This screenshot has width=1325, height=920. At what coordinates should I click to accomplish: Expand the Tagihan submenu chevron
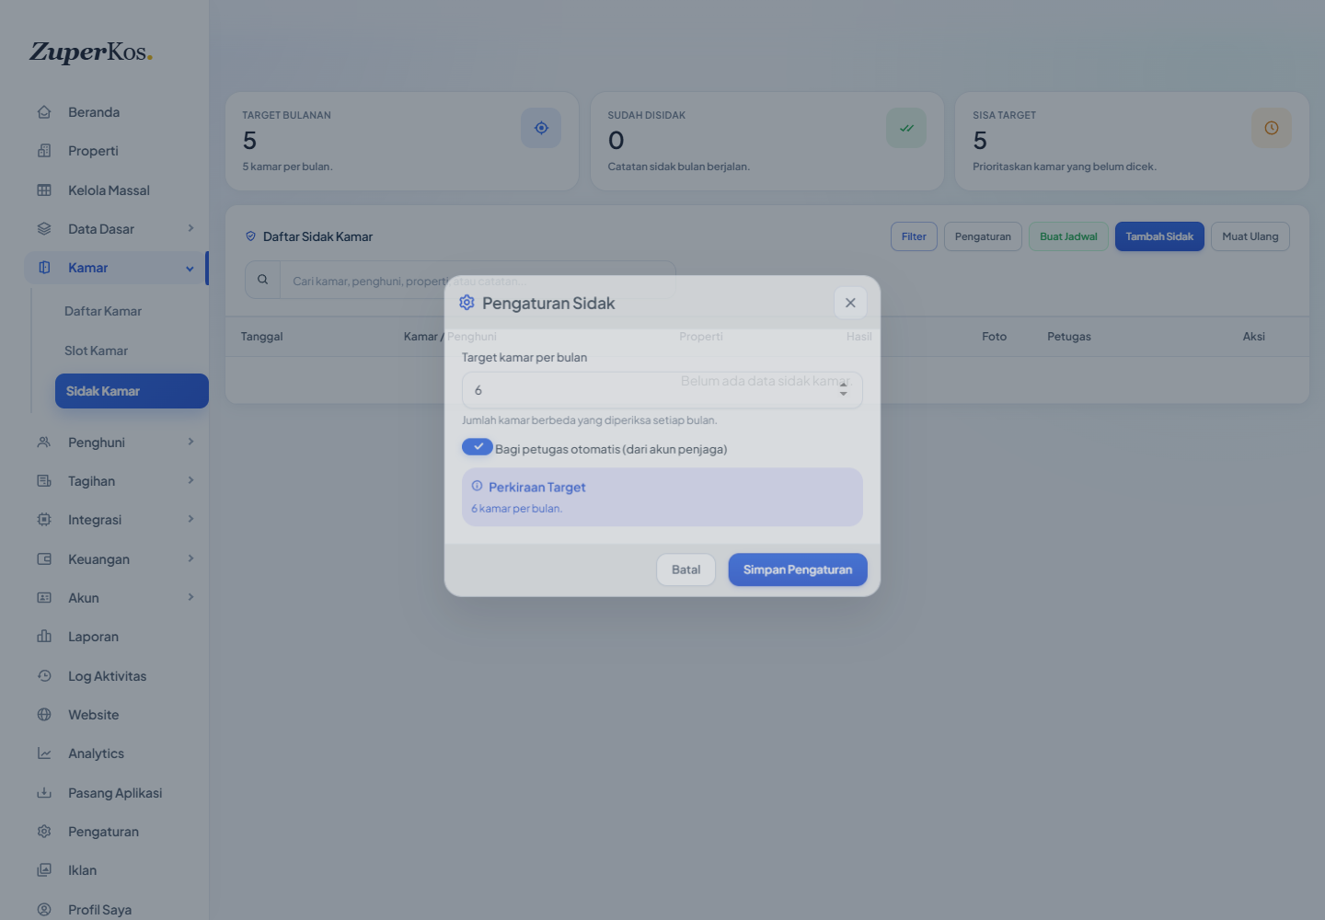coord(190,480)
